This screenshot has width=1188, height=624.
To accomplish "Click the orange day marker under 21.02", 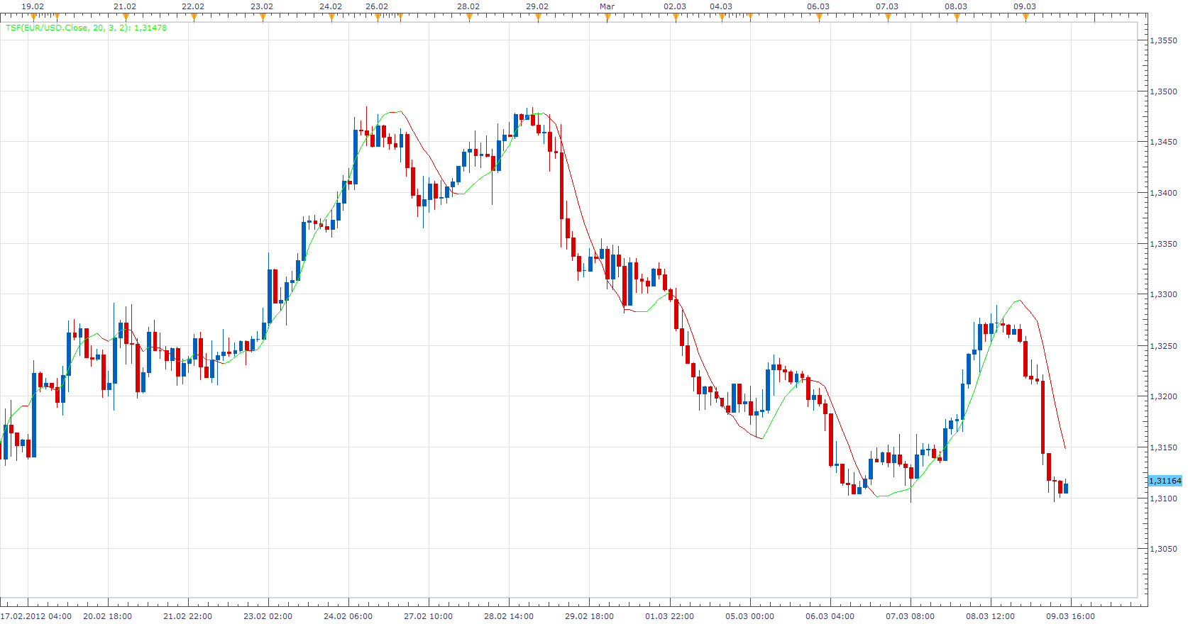I will coord(126,17).
